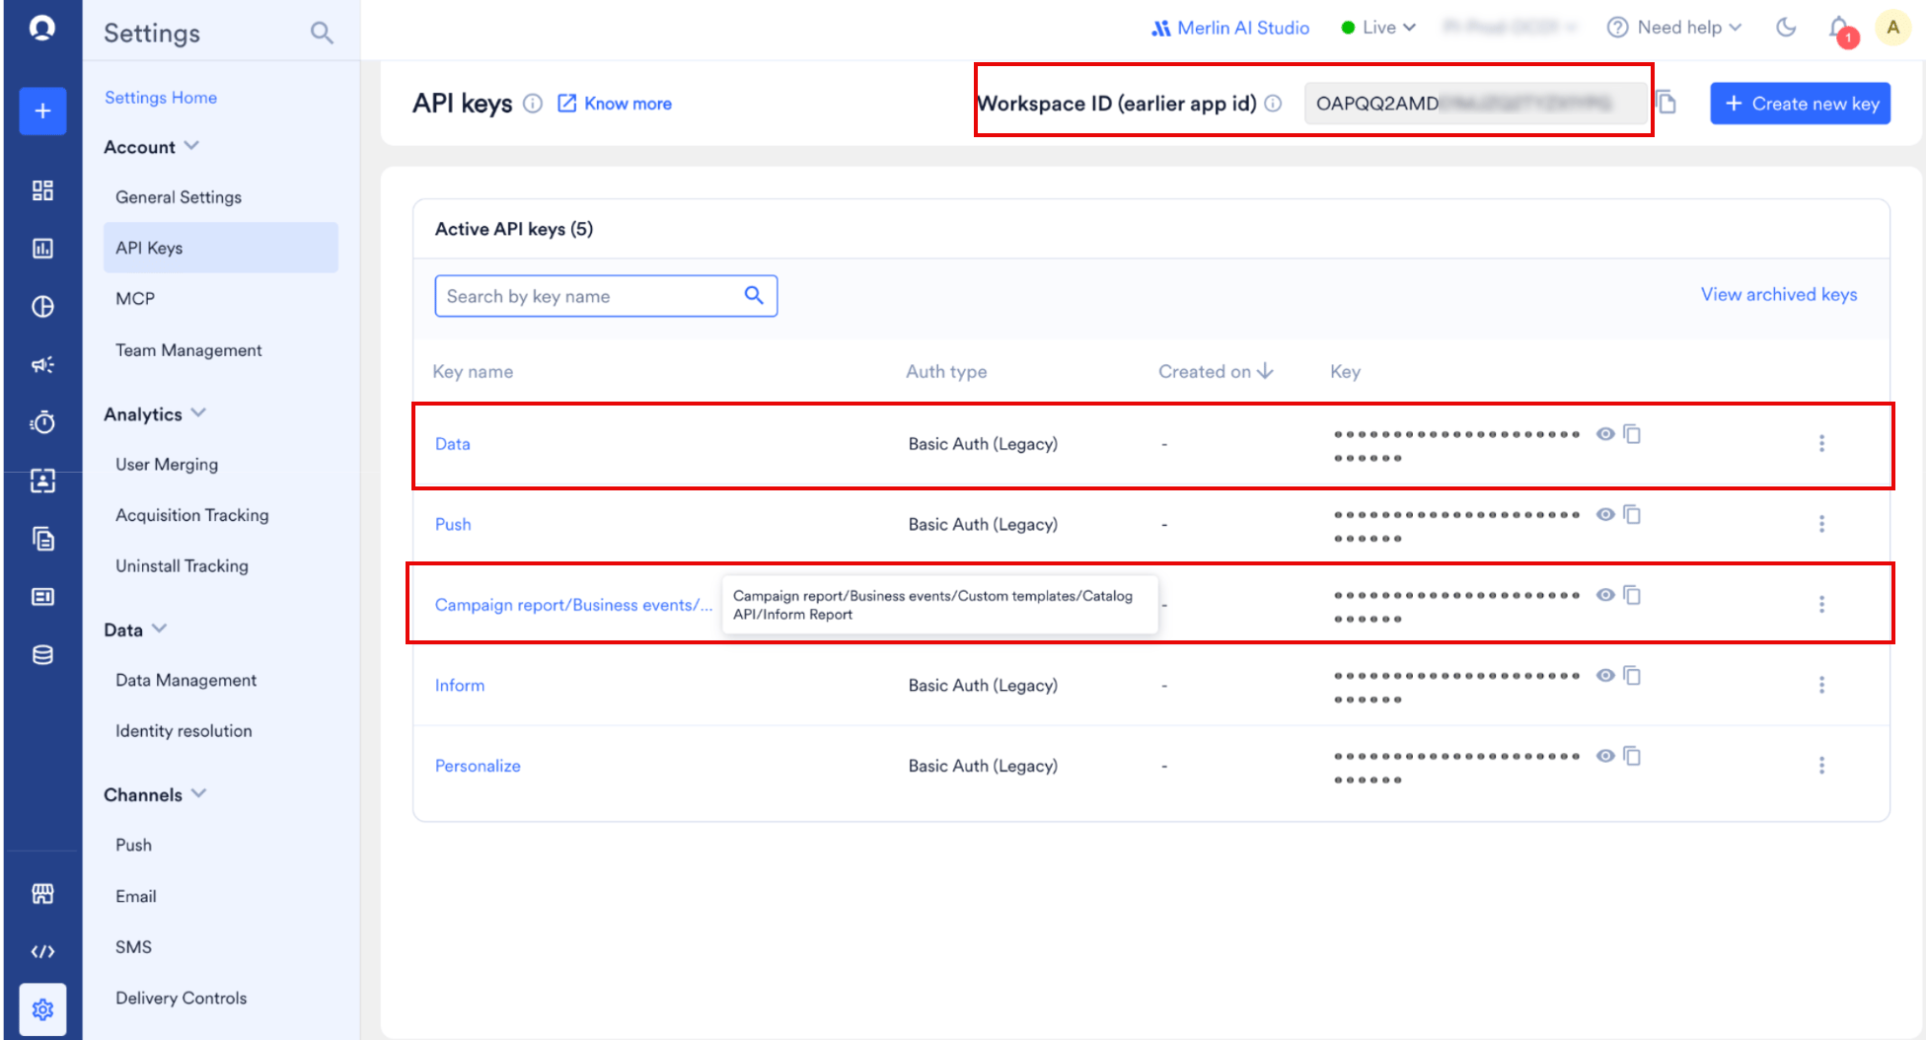
Task: Copy the Personalize API key
Action: [x=1632, y=756]
